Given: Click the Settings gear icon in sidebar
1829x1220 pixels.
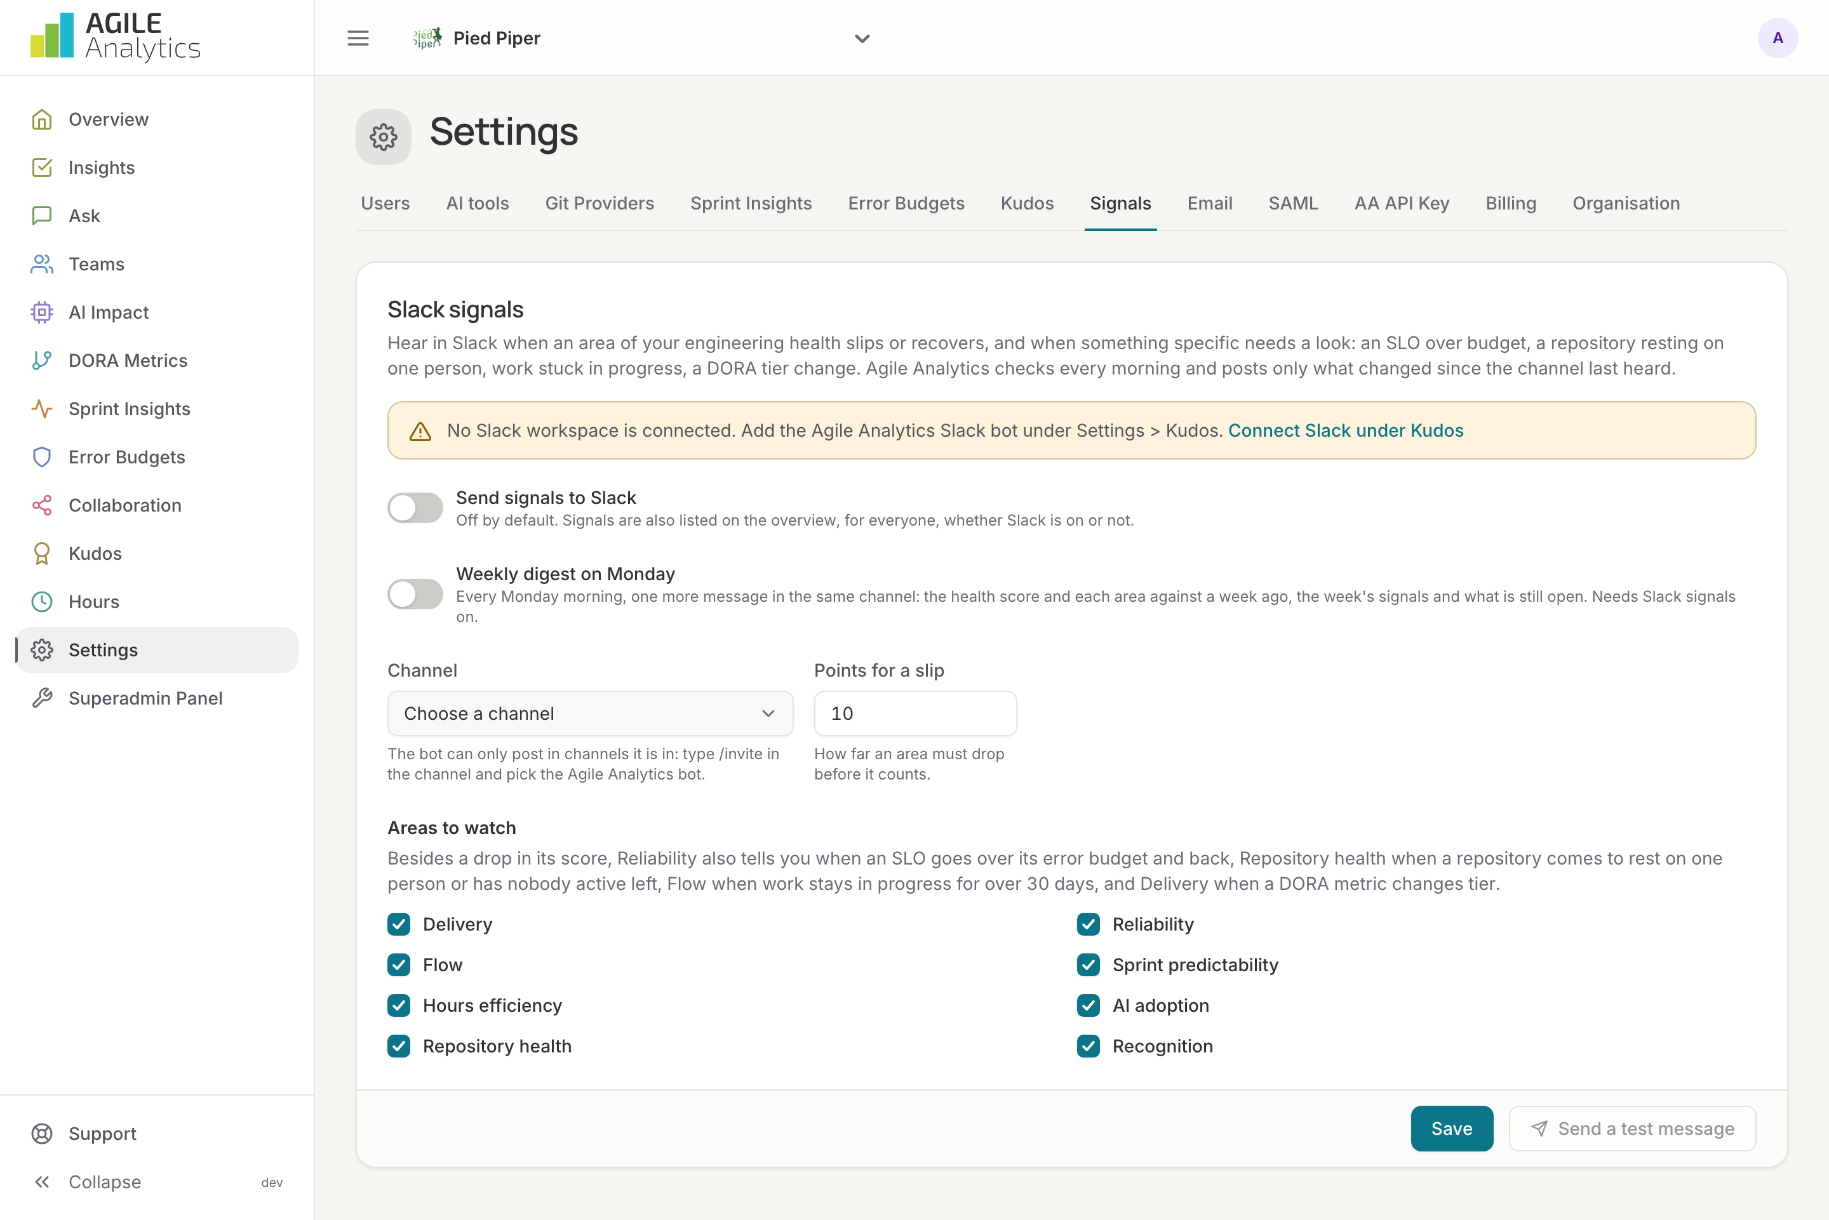Looking at the screenshot, I should (x=42, y=650).
